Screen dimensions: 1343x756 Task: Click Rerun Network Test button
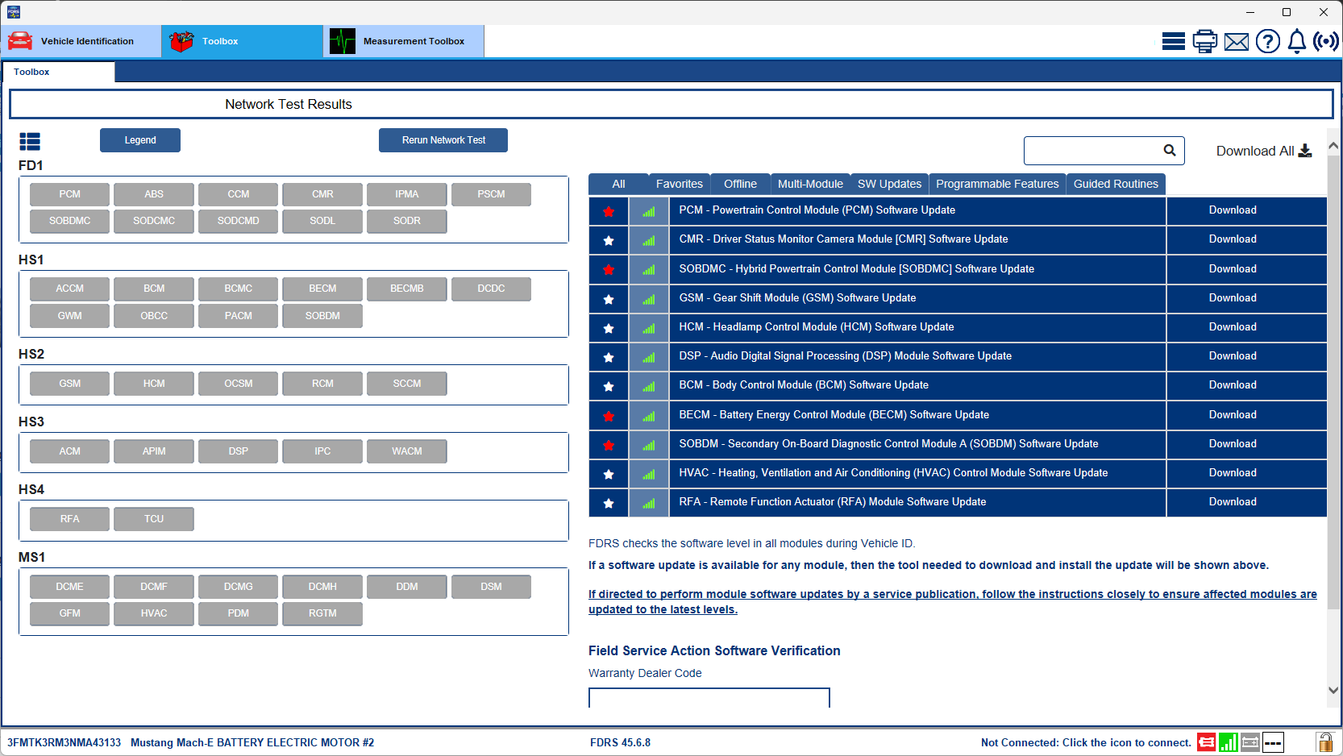click(443, 140)
